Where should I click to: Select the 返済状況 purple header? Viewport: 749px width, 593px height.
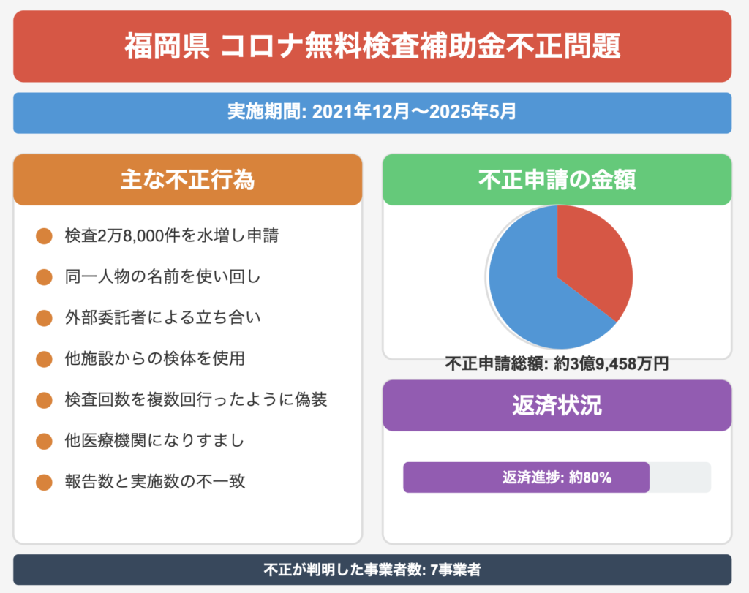tap(557, 405)
